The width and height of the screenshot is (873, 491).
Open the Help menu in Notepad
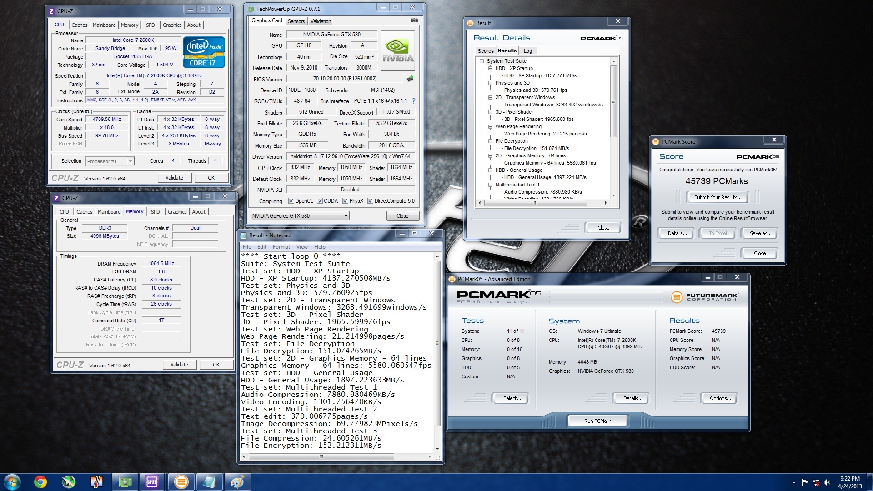tap(320, 247)
